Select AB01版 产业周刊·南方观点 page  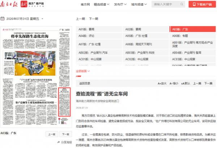point(193,44)
